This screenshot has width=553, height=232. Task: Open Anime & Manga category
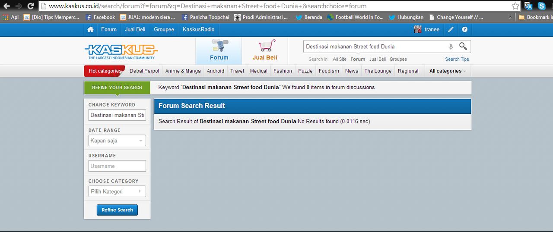(x=183, y=71)
